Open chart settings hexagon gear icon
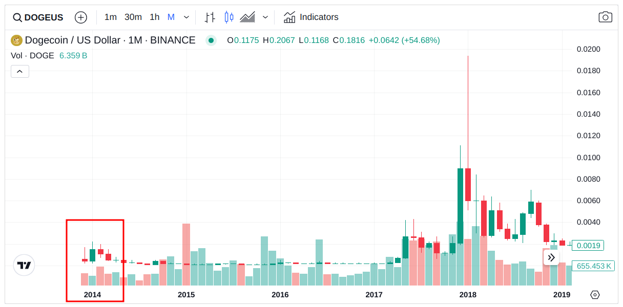The image size is (623, 307). (x=595, y=295)
